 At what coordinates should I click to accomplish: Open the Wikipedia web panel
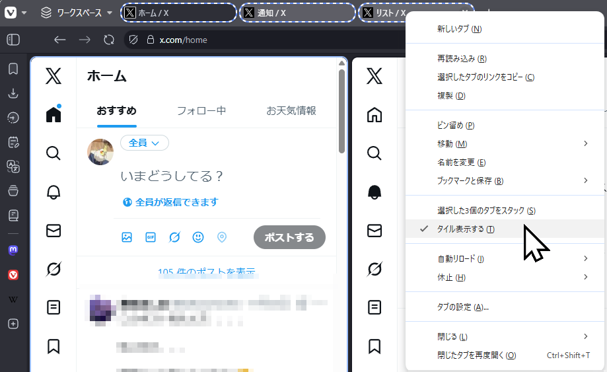[13, 299]
